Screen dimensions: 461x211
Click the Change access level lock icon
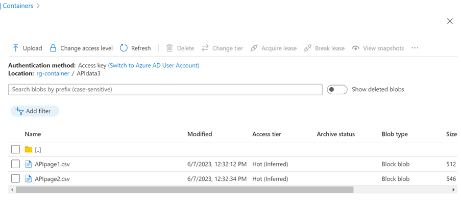(x=53, y=48)
